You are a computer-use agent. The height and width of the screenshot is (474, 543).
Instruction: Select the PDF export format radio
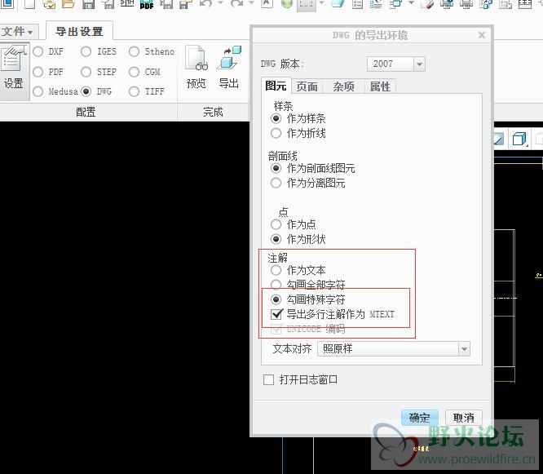38,72
